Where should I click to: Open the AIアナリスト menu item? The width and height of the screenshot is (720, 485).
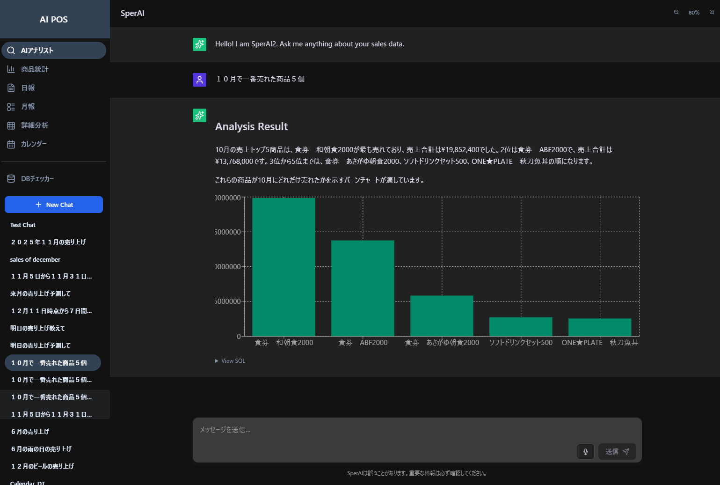click(x=54, y=51)
